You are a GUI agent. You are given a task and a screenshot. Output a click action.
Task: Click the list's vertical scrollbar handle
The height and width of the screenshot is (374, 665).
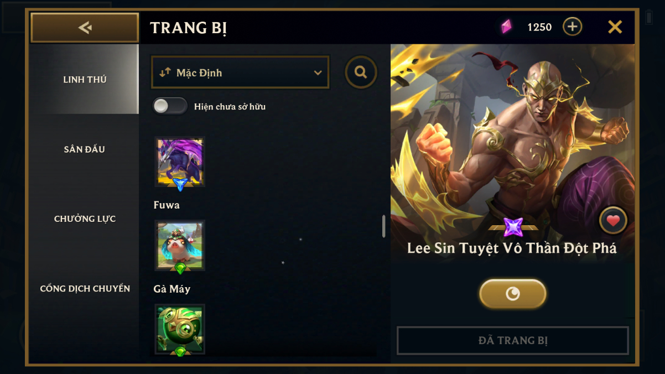click(383, 226)
